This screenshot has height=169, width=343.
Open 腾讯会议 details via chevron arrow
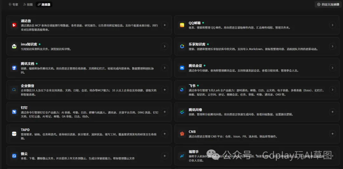332,68
